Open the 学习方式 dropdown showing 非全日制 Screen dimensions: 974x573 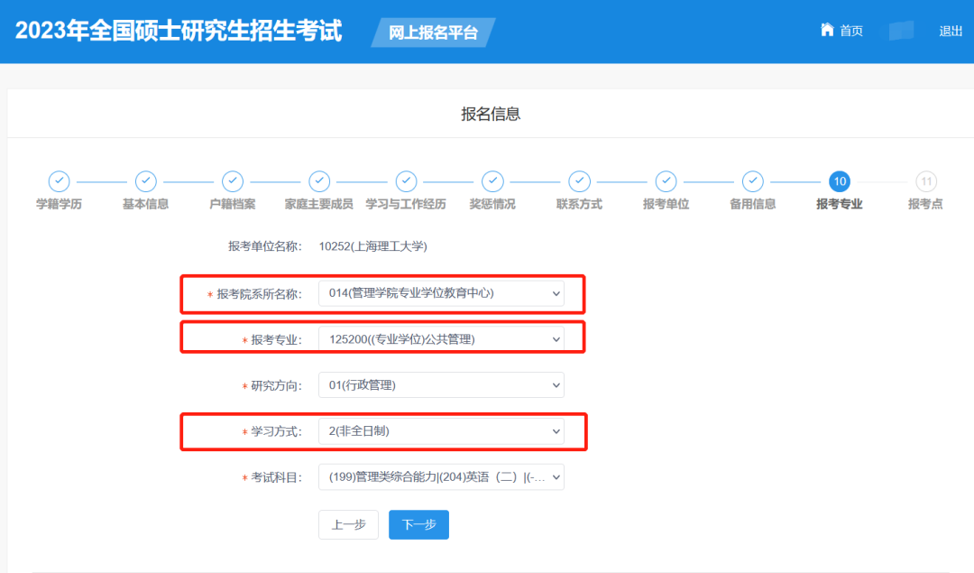(441, 431)
